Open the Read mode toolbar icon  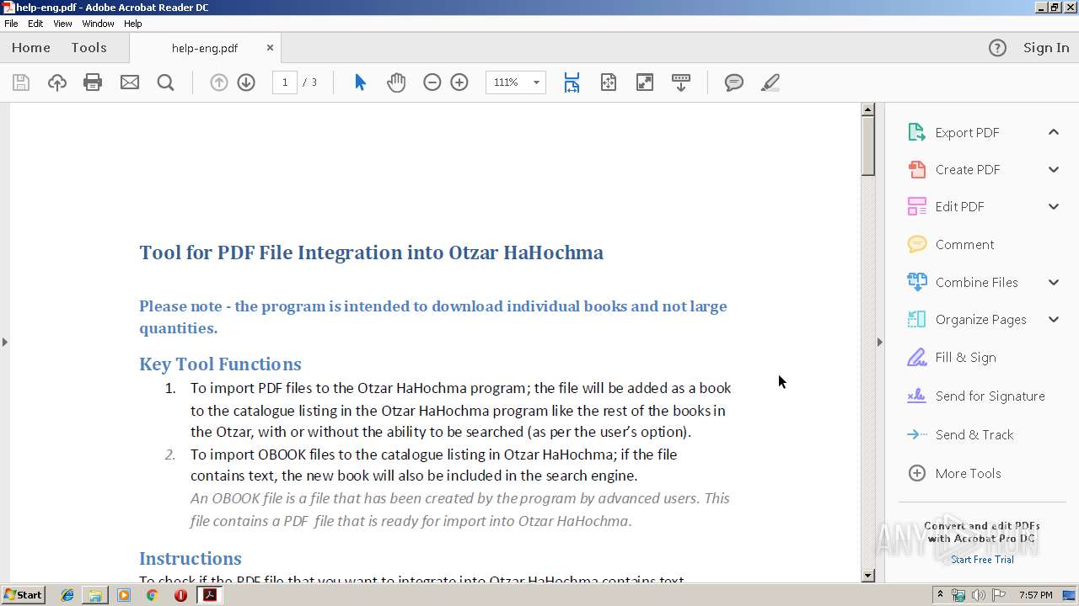tap(681, 82)
